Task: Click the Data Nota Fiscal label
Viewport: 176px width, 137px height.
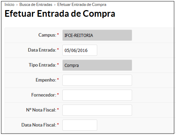Action: [x=39, y=125]
